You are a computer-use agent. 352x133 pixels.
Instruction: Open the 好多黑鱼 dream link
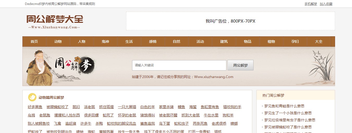(35, 107)
